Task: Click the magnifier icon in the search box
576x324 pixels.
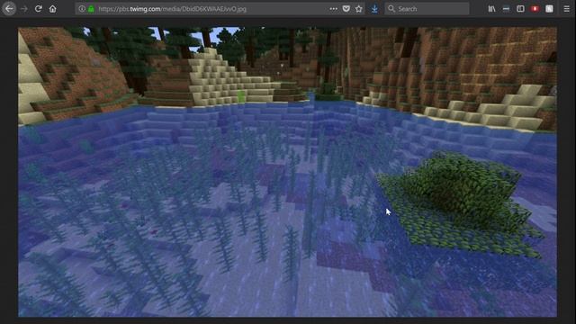Action: point(391,8)
